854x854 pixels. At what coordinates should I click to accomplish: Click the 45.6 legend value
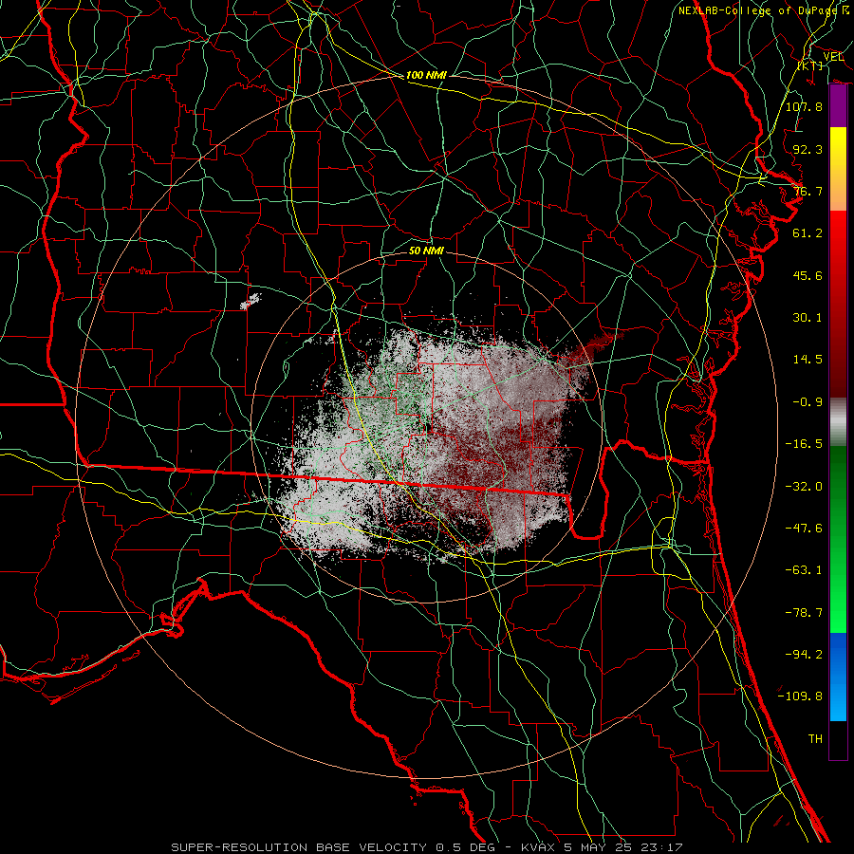(808, 275)
